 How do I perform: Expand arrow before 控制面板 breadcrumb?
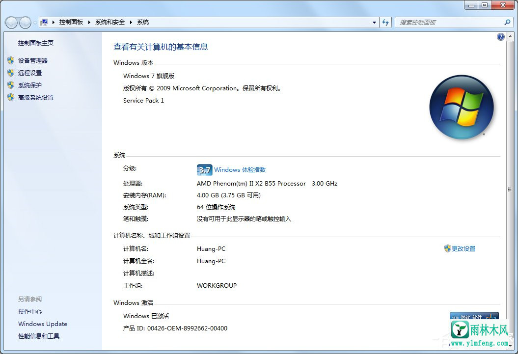point(53,22)
